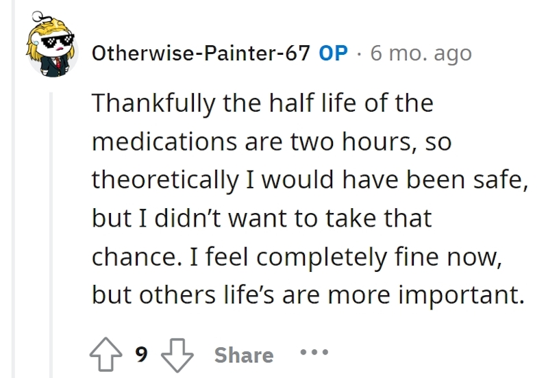The image size is (548, 378).
Task: Click the vote score number 9
Action: [x=141, y=355]
